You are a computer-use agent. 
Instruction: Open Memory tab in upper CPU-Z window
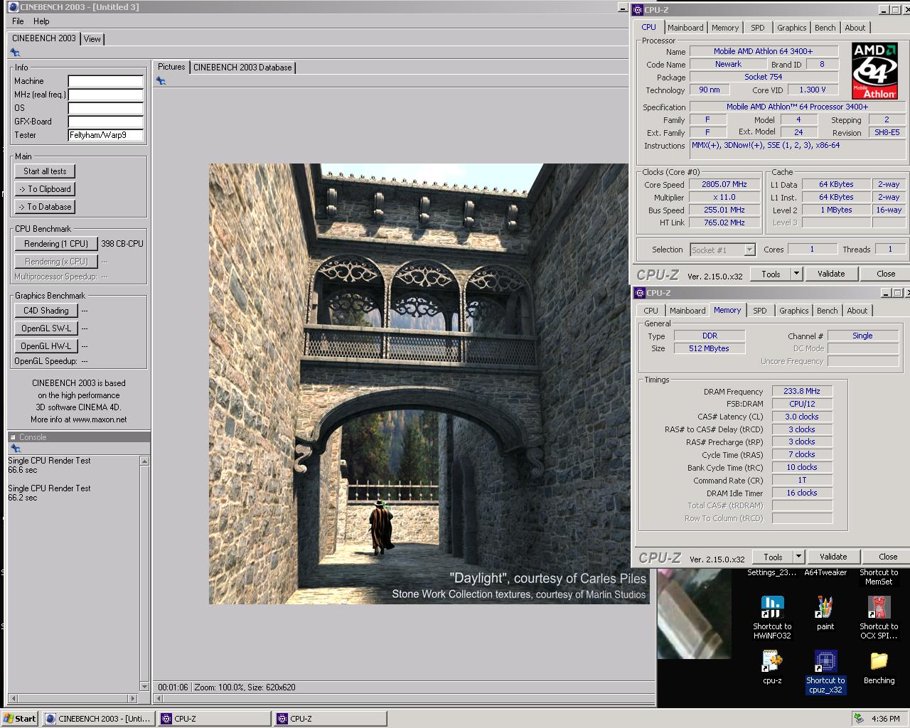click(x=725, y=28)
